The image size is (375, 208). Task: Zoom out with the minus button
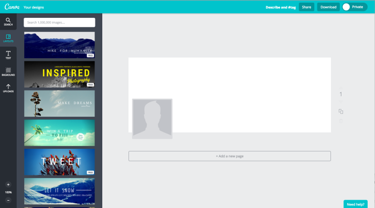[x=8, y=200]
